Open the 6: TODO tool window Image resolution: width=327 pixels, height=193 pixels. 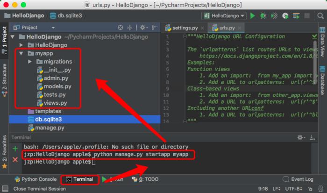145,179
